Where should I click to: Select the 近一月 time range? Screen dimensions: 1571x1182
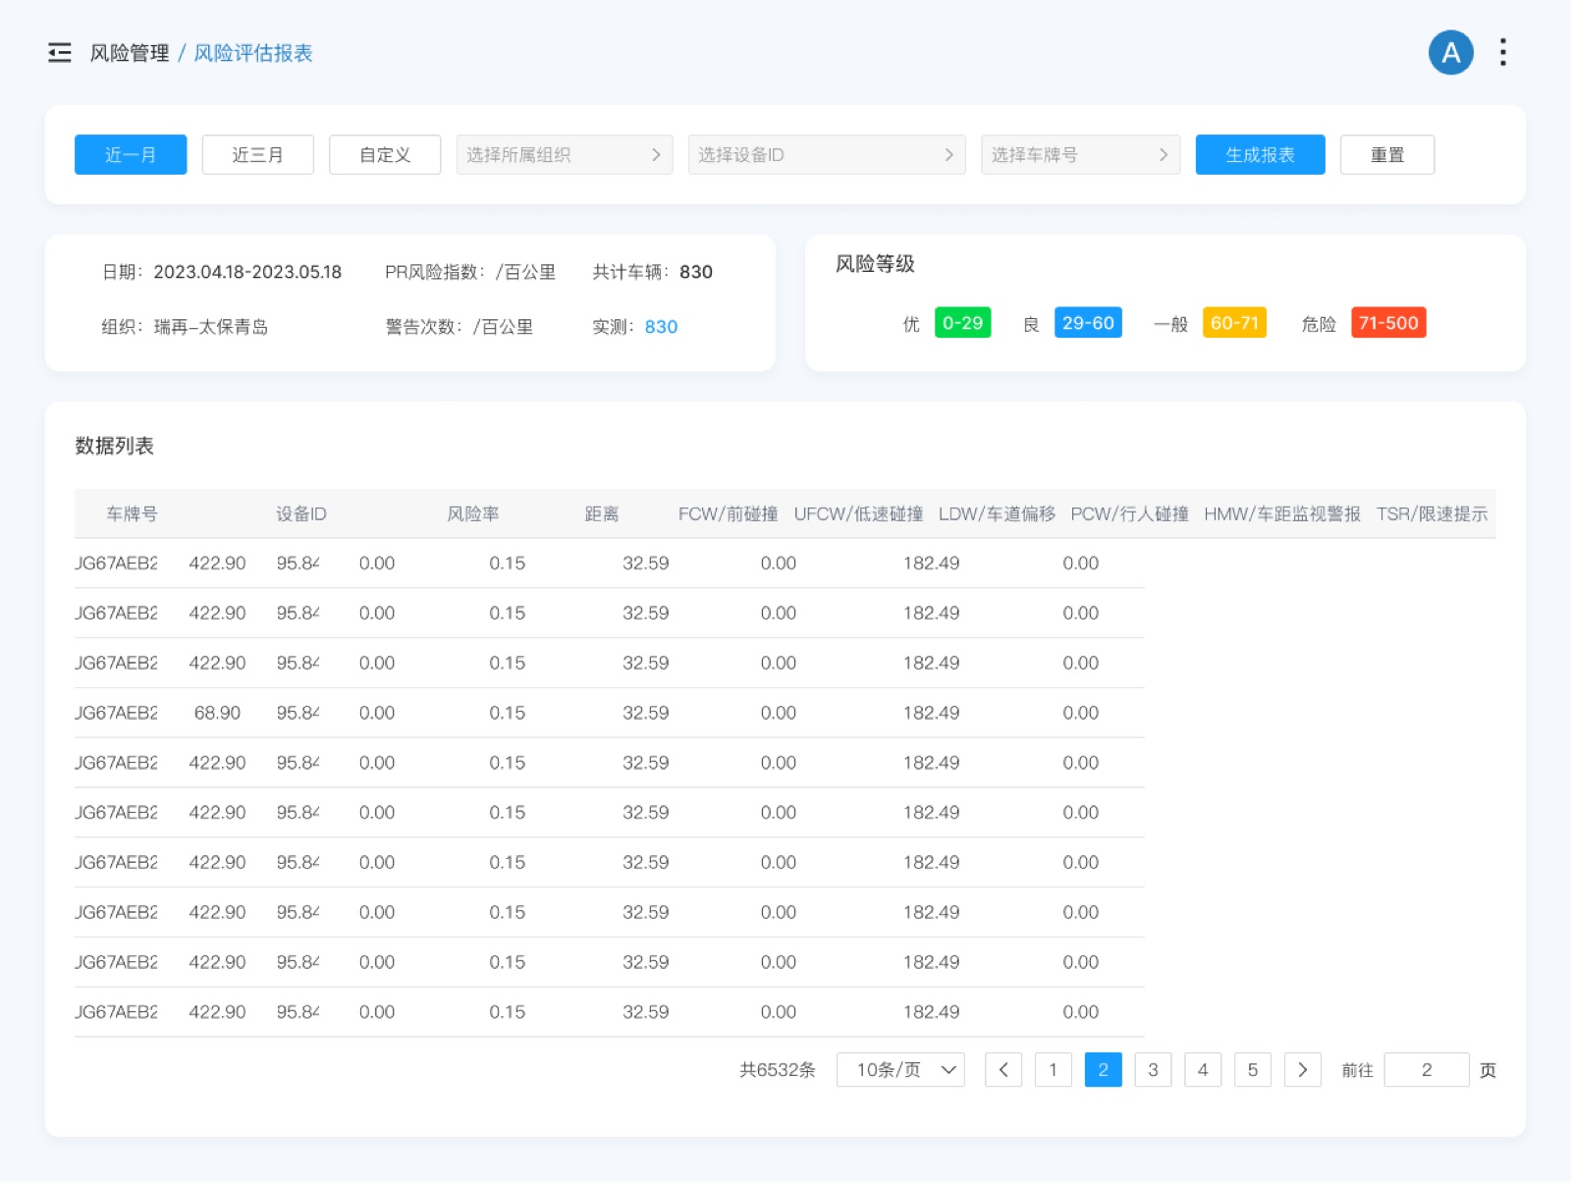(131, 155)
